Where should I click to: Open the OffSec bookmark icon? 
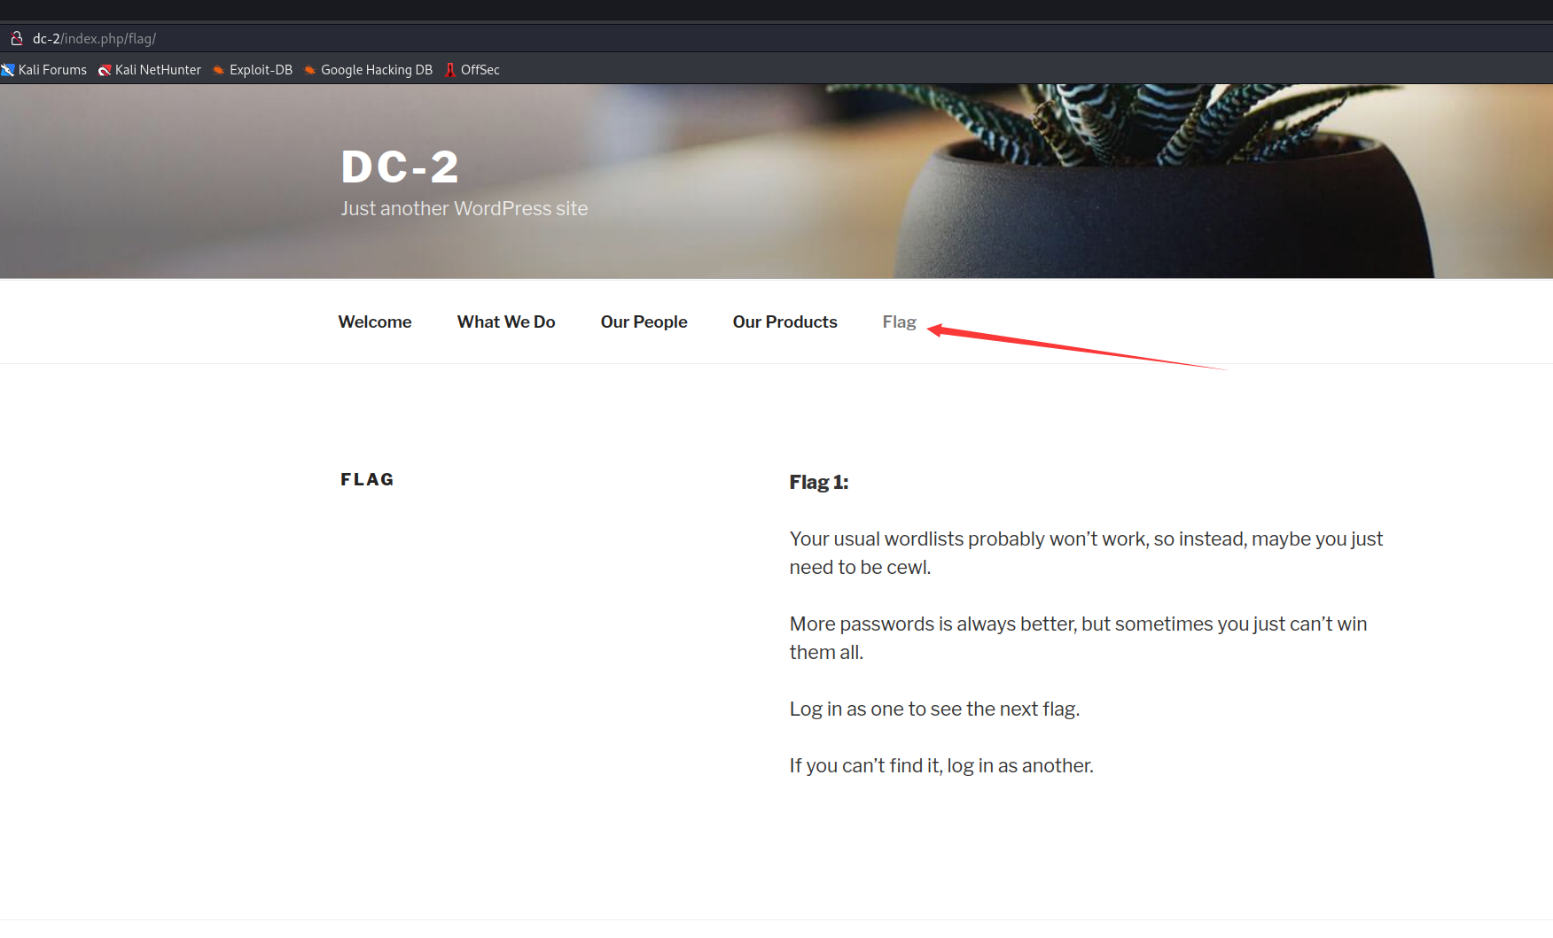450,70
